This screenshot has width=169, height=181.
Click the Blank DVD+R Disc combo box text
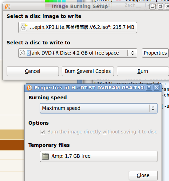[x=73, y=53]
